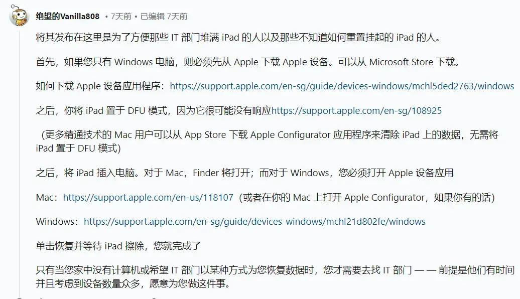The image size is (520, 299).
Task: Click the paragraph mentioning Microsoft Store 下载
Action: pyautogui.click(x=248, y=62)
